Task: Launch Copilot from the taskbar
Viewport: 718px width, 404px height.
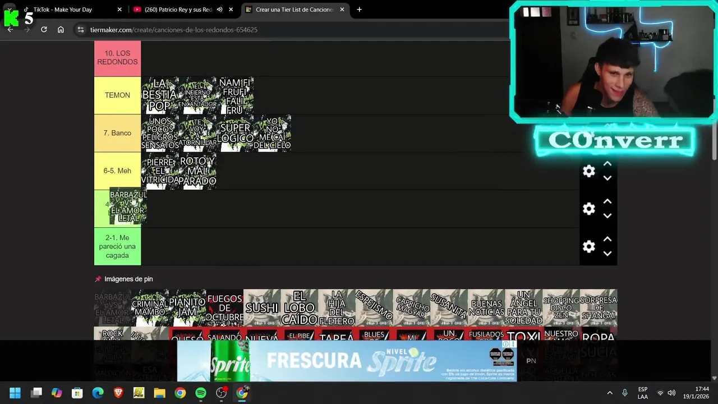Action: tap(57, 393)
